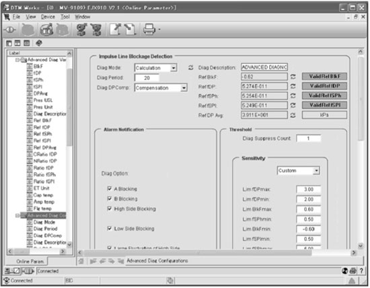Toggle the A Blocking checkbox
Image resolution: width=370 pixels, height=288 pixels.
pyautogui.click(x=109, y=188)
